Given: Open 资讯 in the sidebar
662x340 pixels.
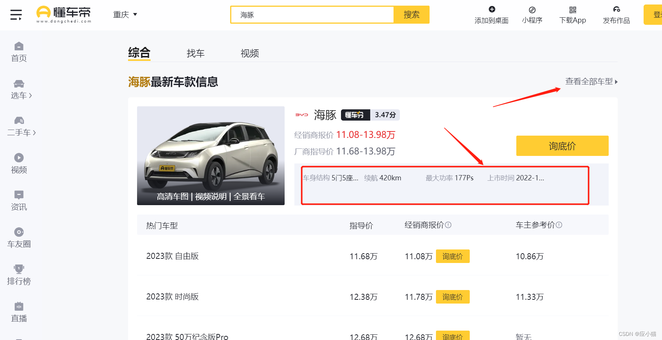Looking at the screenshot, I should pyautogui.click(x=19, y=201).
